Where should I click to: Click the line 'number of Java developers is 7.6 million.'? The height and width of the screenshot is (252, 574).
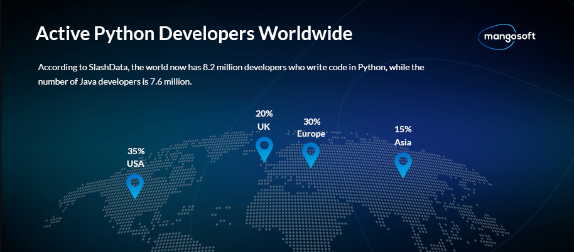[115, 82]
